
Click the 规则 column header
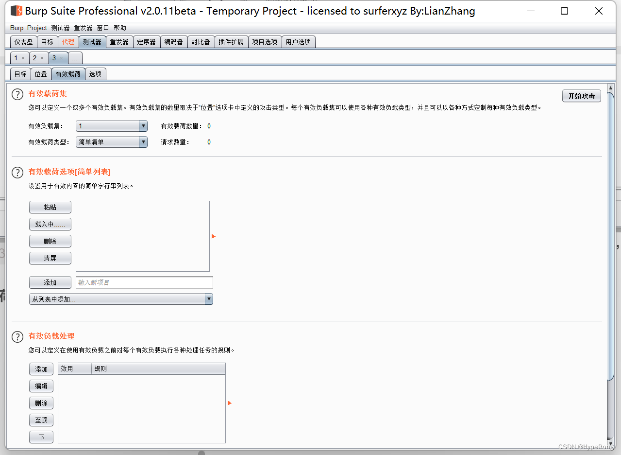point(158,369)
